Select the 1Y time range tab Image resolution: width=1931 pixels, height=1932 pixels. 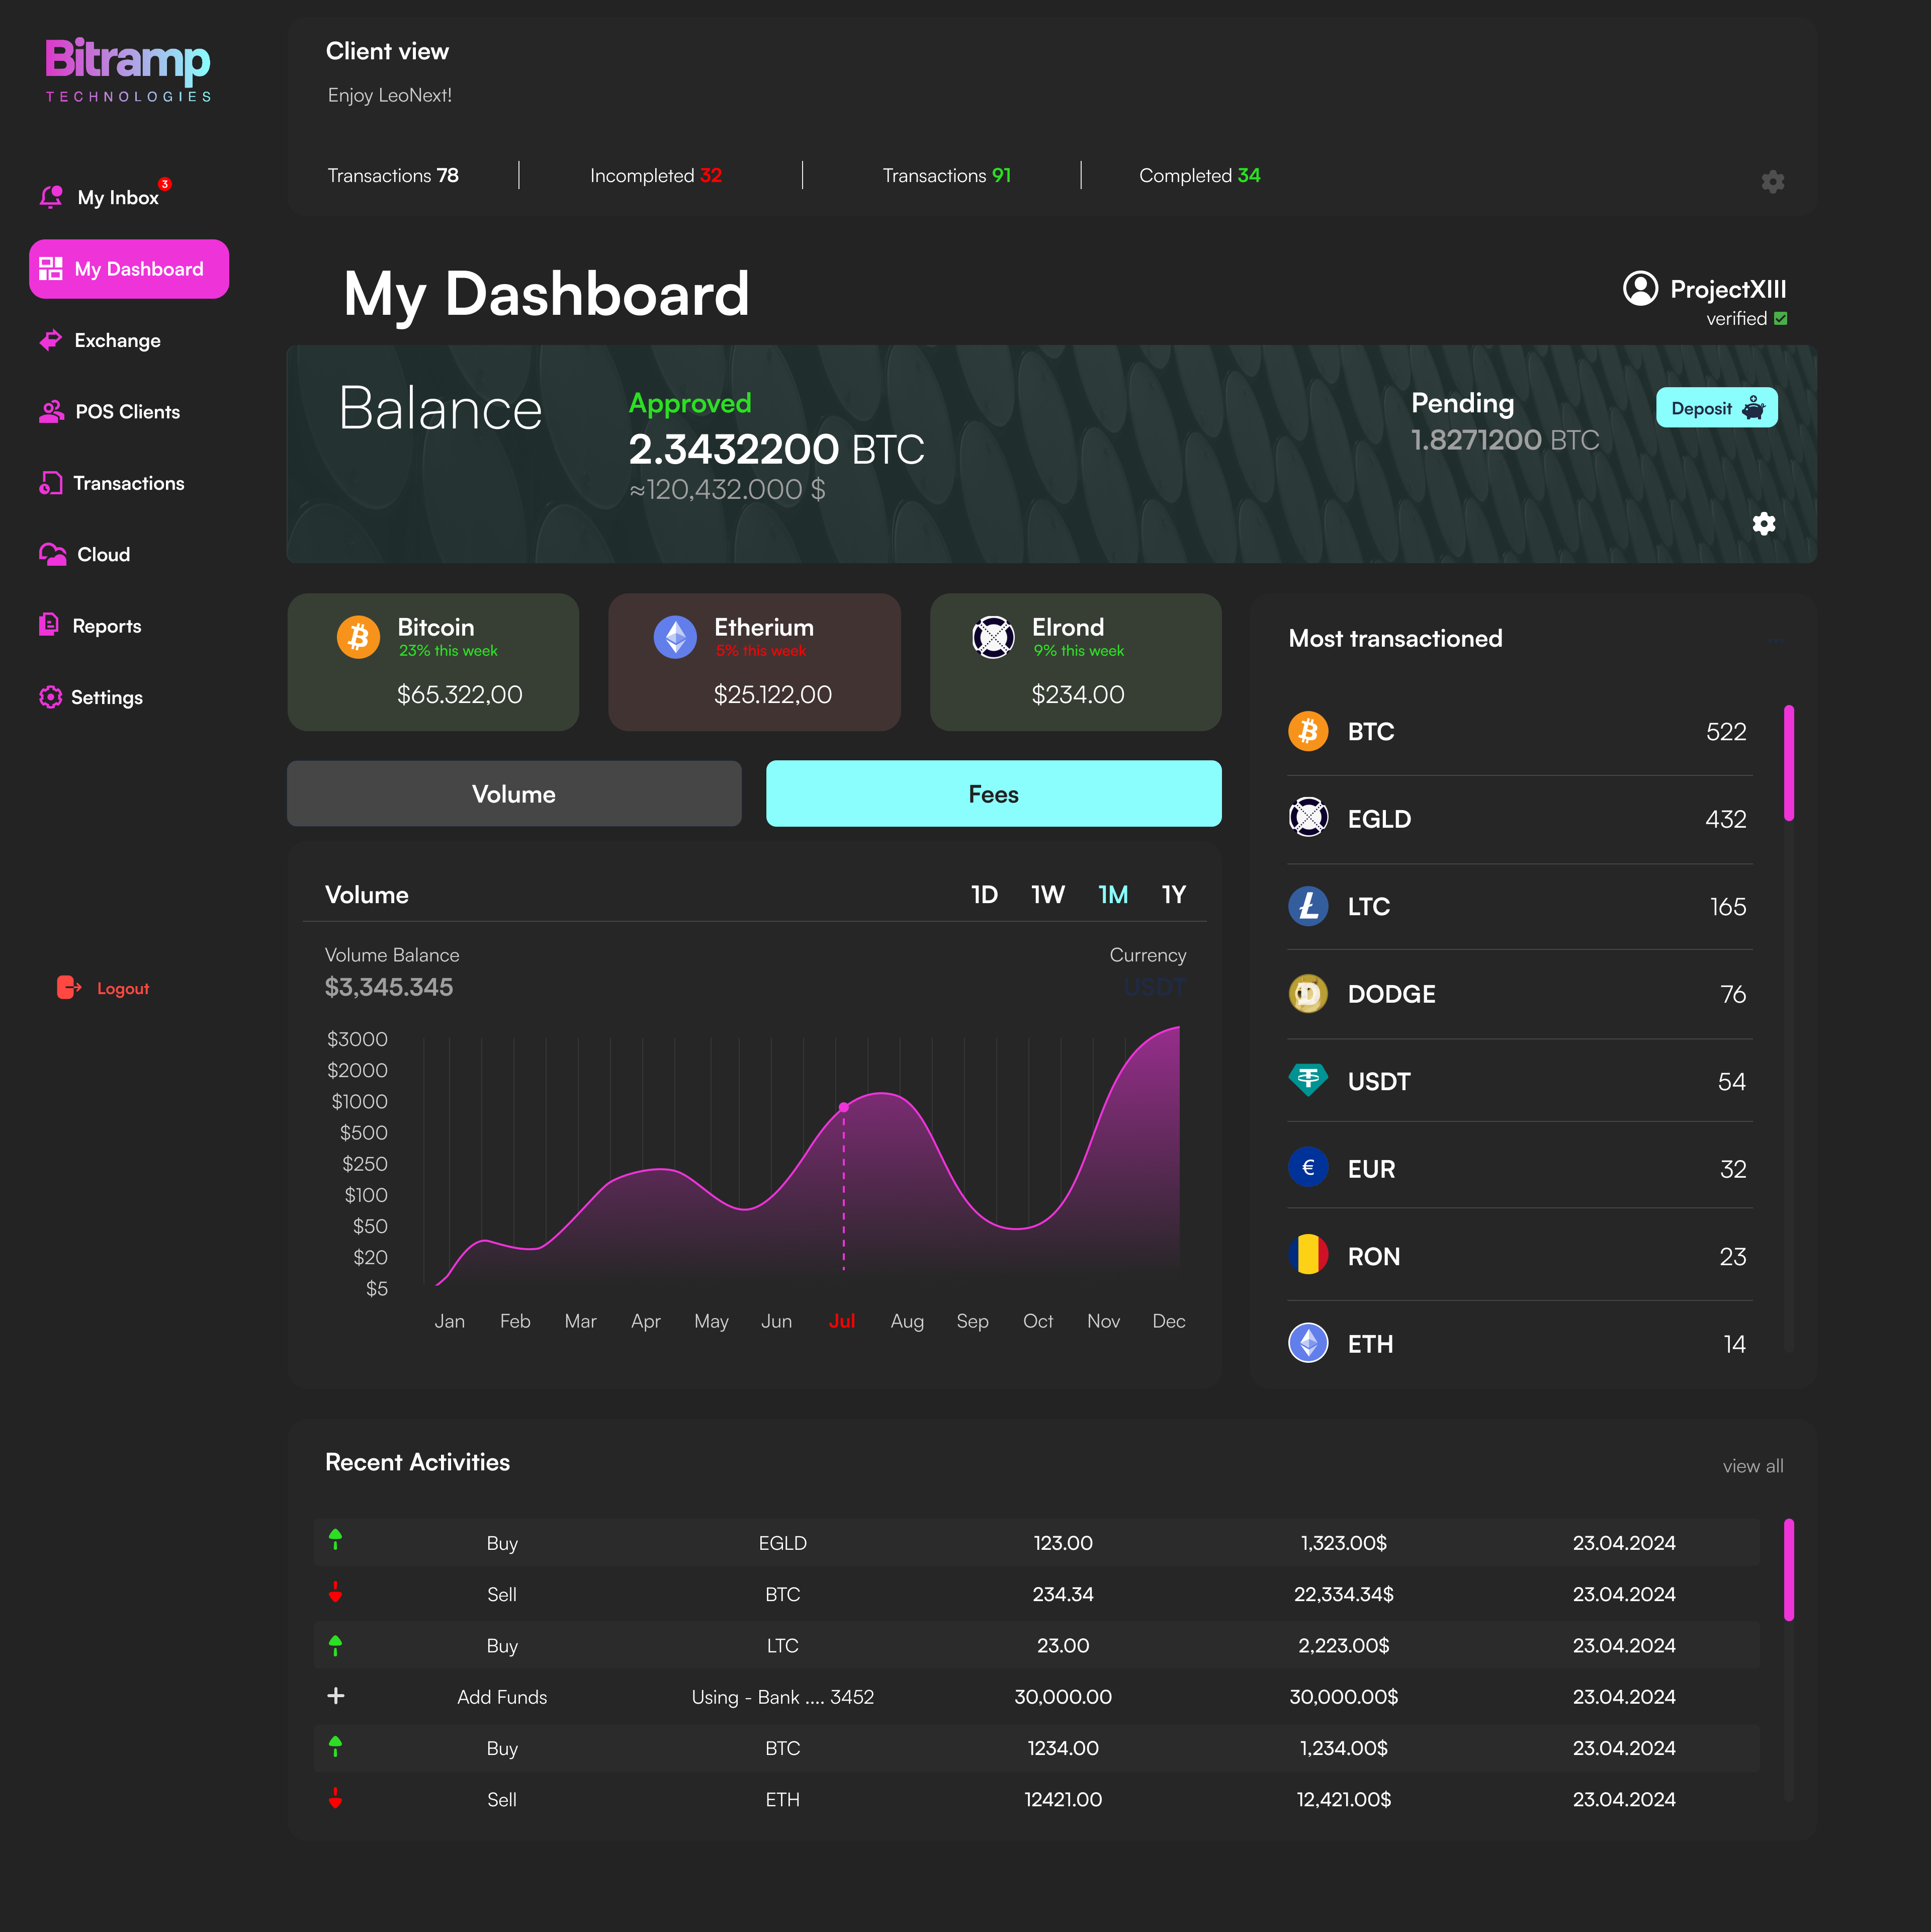(1174, 894)
